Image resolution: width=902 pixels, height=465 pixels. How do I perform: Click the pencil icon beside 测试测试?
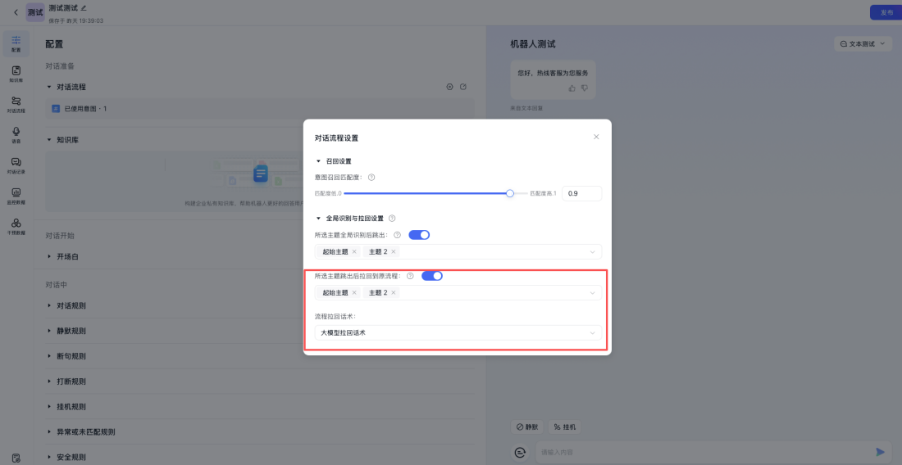coord(84,8)
